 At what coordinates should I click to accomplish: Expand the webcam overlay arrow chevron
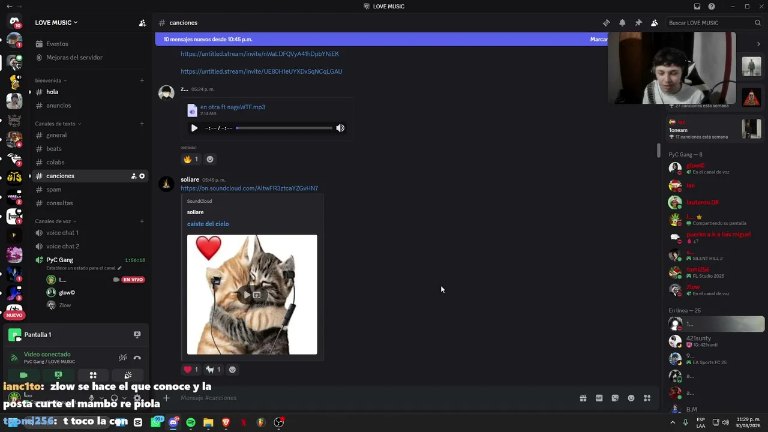[758, 44]
